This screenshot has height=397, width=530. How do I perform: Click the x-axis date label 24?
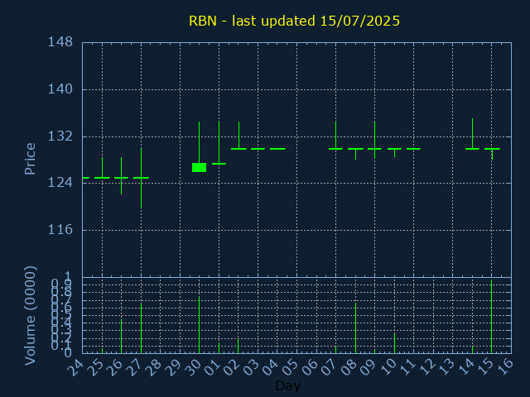click(x=75, y=367)
